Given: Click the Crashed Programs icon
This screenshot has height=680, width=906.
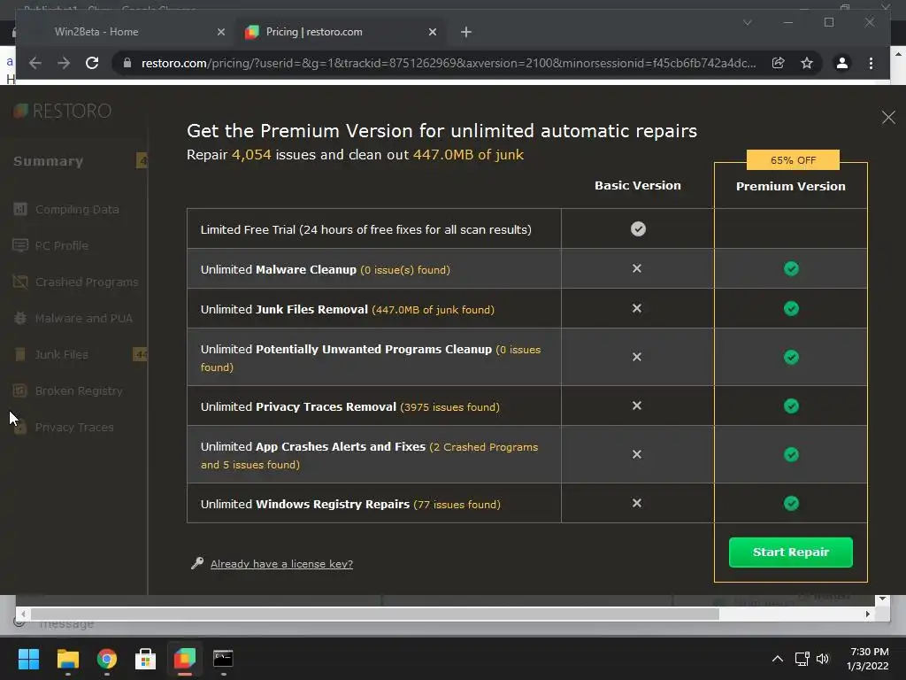Looking at the screenshot, I should (20, 282).
